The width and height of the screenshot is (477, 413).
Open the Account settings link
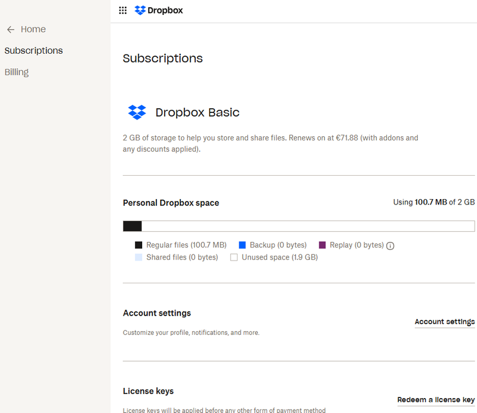444,322
